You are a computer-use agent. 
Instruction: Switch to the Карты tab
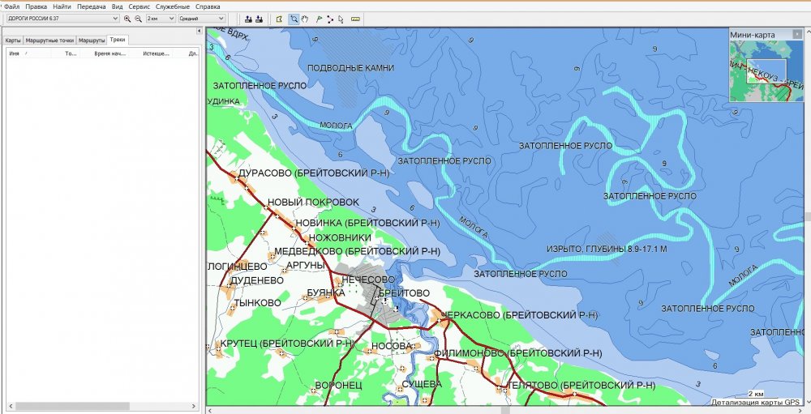13,40
